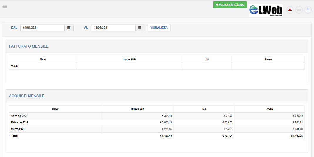
Task: Click Totali row in Fatturato table
Action: pyautogui.click(x=157, y=66)
